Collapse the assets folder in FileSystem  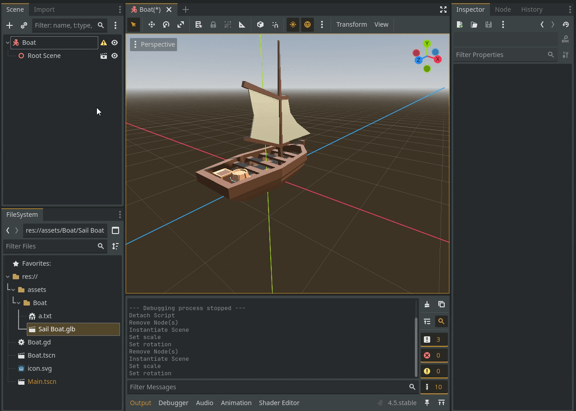tap(13, 290)
